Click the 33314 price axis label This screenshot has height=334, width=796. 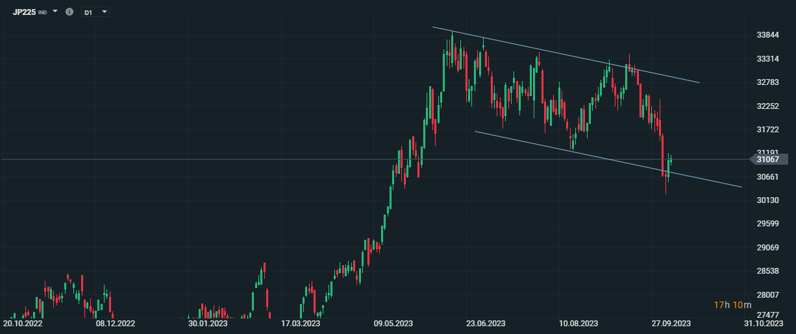pos(767,58)
